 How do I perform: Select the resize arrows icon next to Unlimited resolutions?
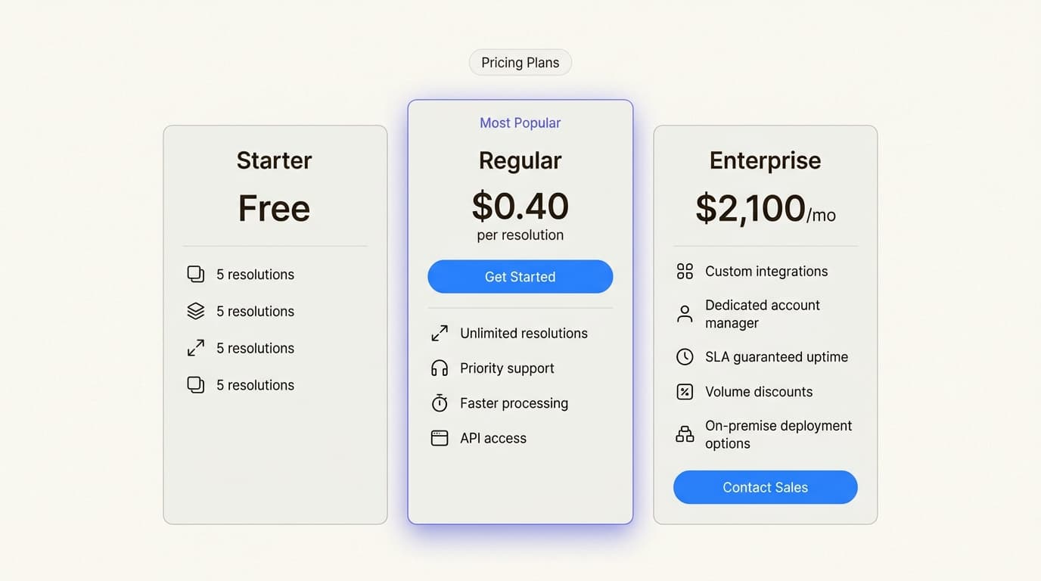440,332
